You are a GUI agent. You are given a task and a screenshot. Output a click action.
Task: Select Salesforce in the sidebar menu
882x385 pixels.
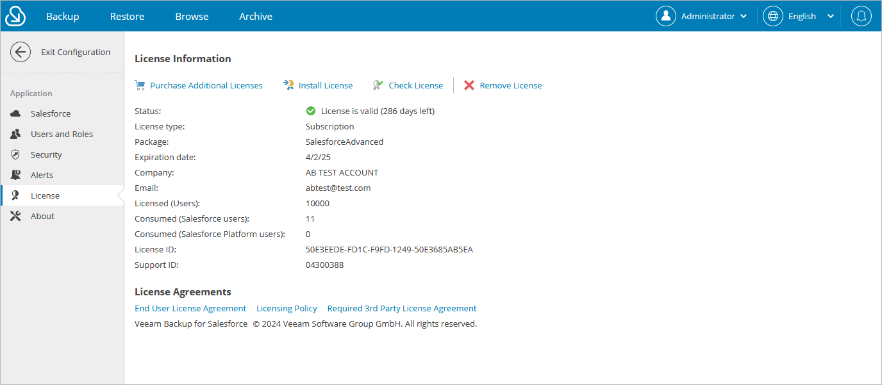pos(62,113)
